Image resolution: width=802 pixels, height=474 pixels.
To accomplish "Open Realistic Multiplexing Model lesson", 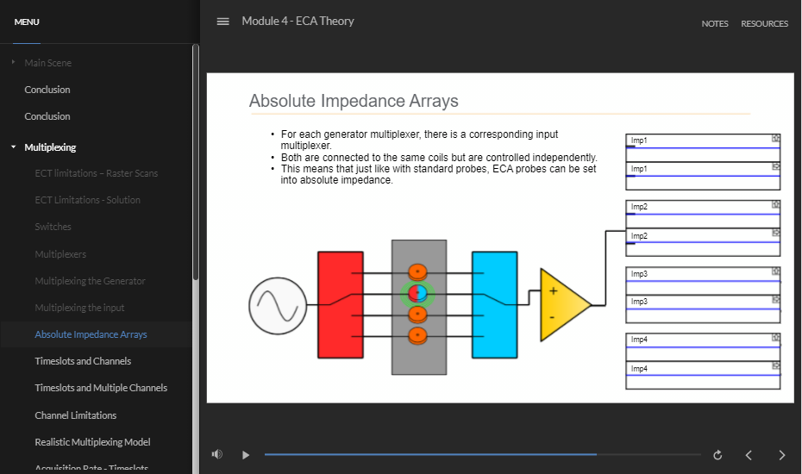I will [x=92, y=442].
